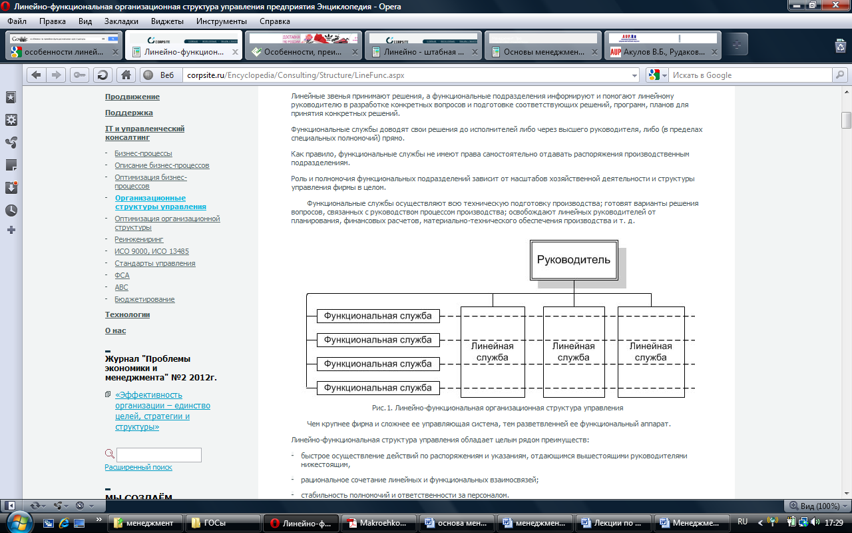Close the 'Линейно-функцион...' active tab

click(234, 52)
